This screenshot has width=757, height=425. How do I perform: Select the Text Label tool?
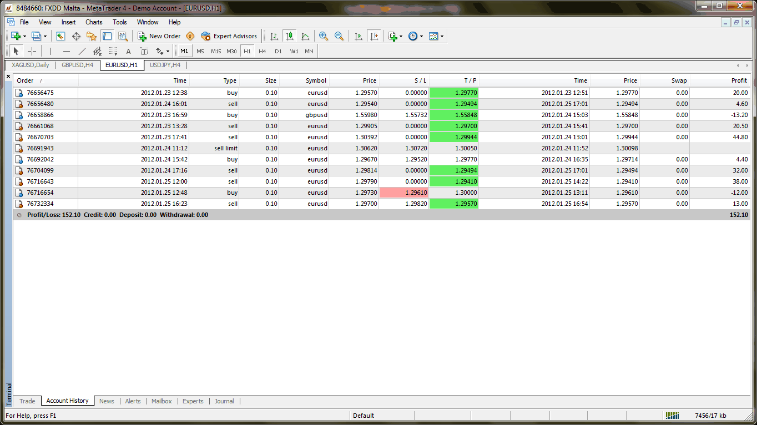click(144, 51)
